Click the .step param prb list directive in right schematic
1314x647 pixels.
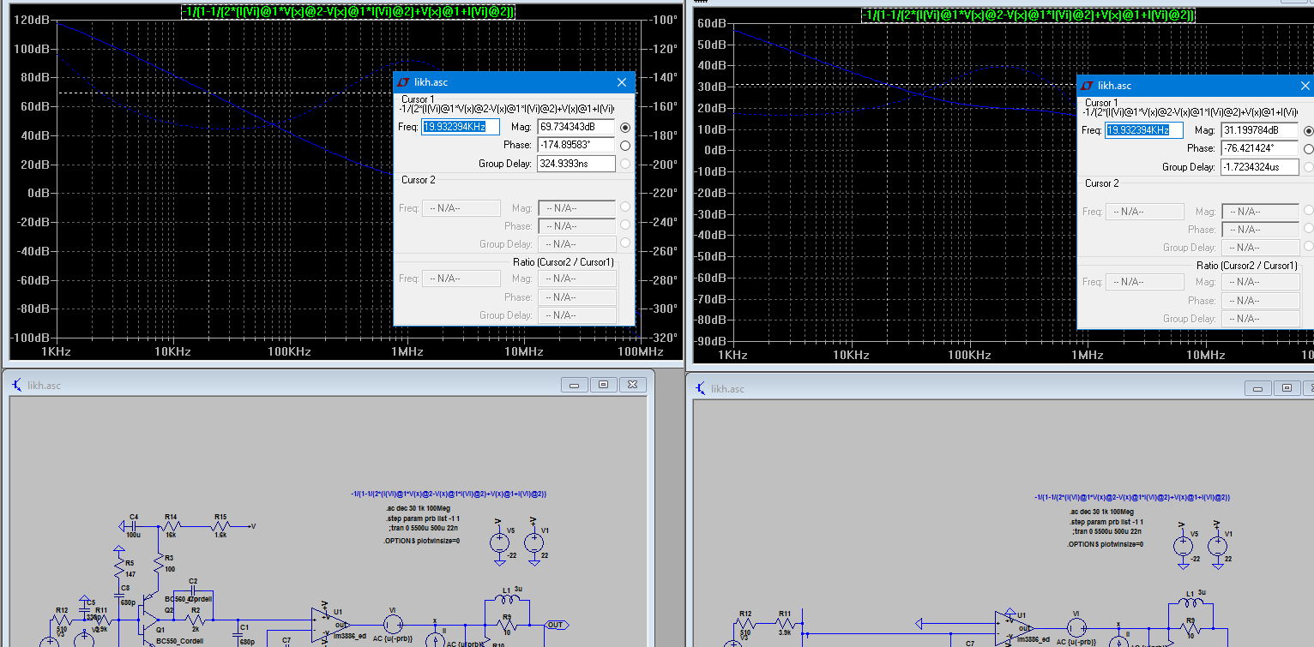(x=1106, y=522)
